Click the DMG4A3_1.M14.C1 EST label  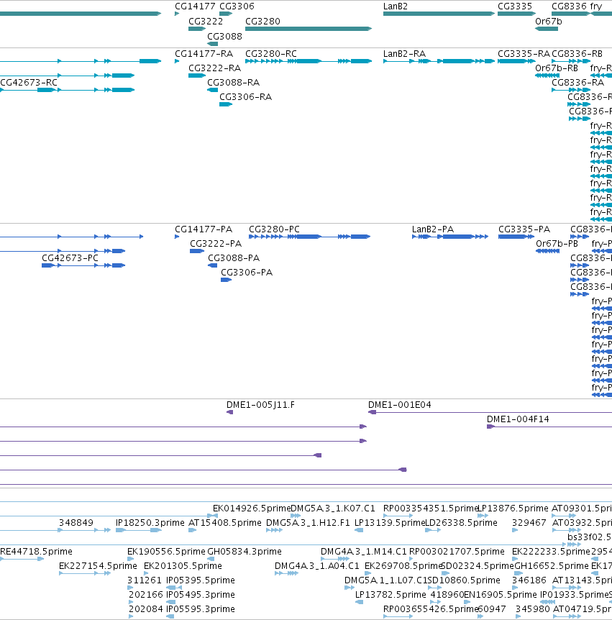tap(363, 551)
